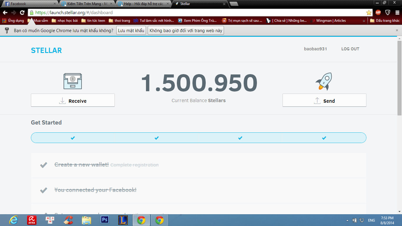Switch to the Help - Hỏi đáp tab

tap(143, 4)
